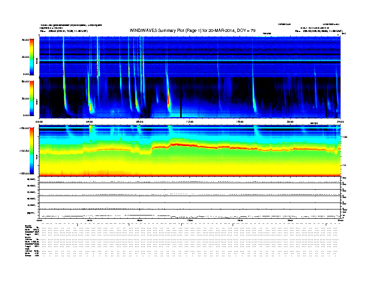Click the 20-MAR-2014 date in title

pyautogui.click(x=221, y=31)
